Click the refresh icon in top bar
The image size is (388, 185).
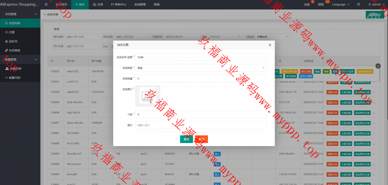click(358, 5)
